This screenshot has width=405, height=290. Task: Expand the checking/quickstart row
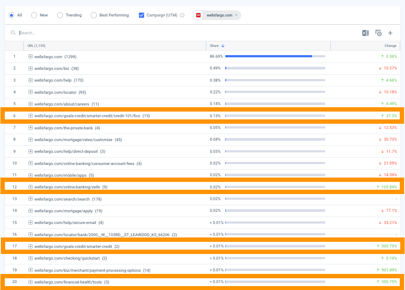pyautogui.click(x=30, y=258)
